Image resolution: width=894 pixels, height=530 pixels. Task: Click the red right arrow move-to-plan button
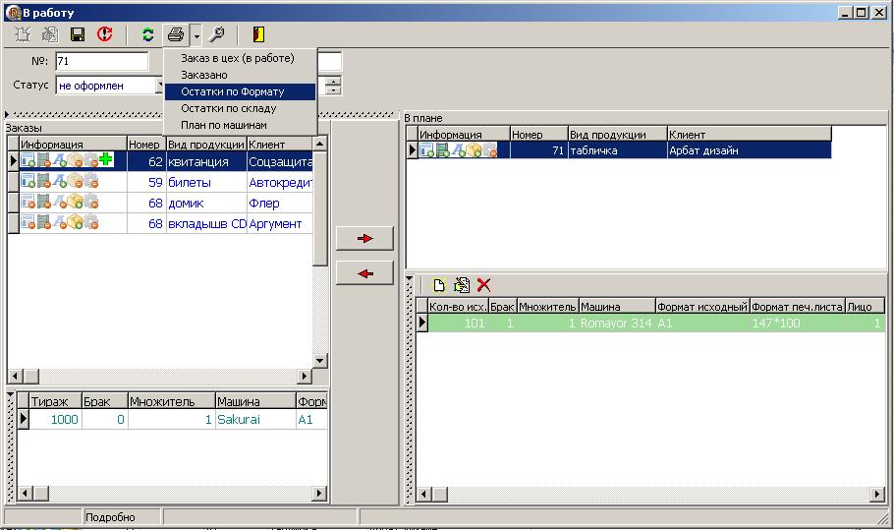364,239
